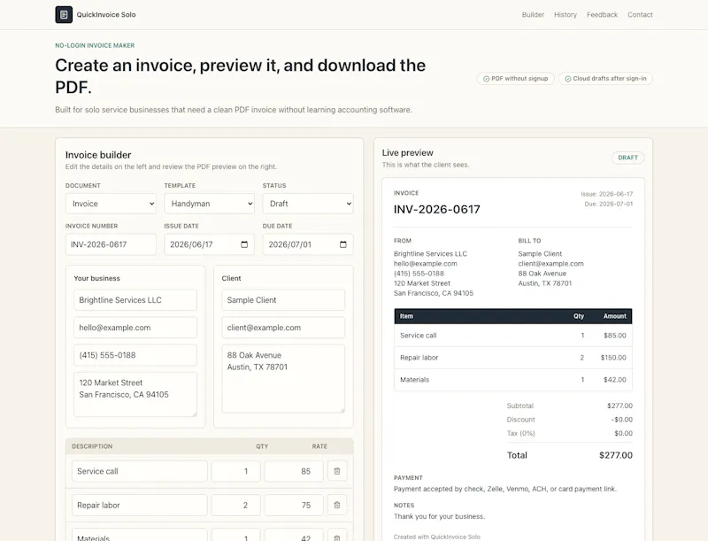
Task: Edit the client email client@example.com
Action: click(283, 328)
